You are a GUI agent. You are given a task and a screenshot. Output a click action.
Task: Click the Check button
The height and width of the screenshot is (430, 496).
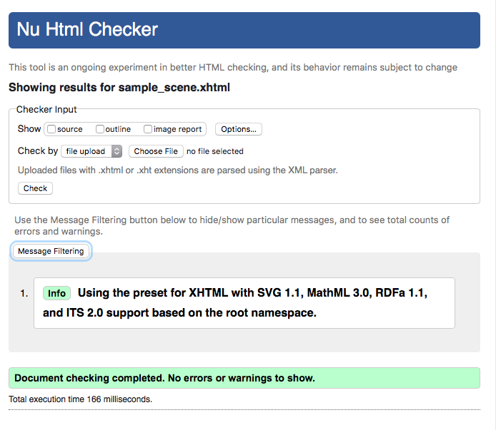pos(35,188)
